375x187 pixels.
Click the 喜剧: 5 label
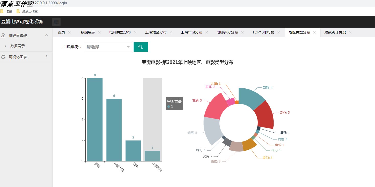(197, 101)
